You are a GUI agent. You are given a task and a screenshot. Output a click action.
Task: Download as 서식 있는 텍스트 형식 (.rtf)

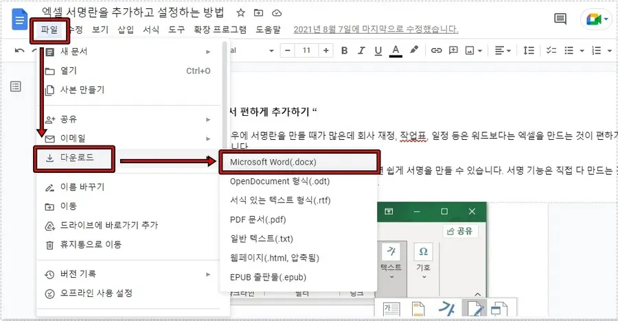pyautogui.click(x=299, y=200)
